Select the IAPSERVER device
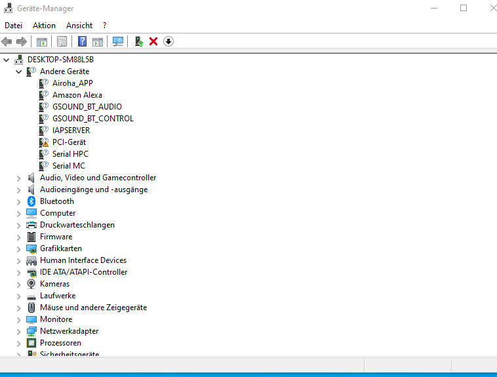The height and width of the screenshot is (377, 497). [x=71, y=130]
